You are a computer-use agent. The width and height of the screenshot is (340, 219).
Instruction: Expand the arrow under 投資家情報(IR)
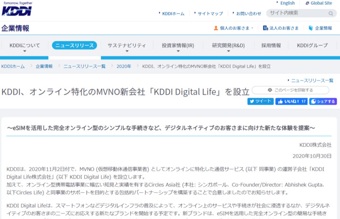(x=178, y=51)
